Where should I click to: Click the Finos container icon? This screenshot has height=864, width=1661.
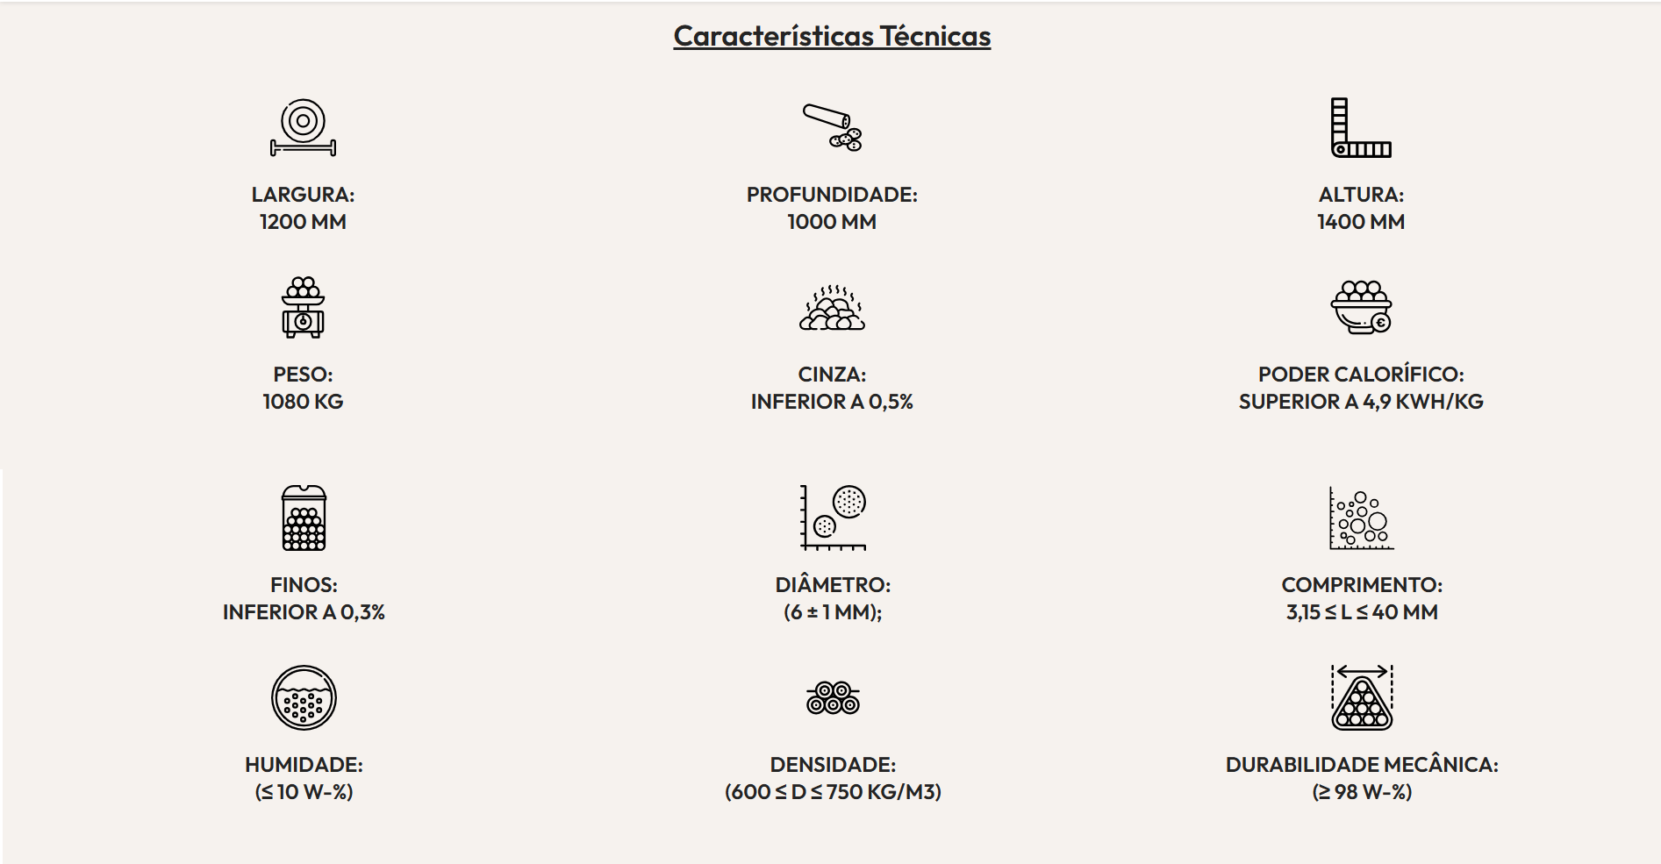coord(304,518)
